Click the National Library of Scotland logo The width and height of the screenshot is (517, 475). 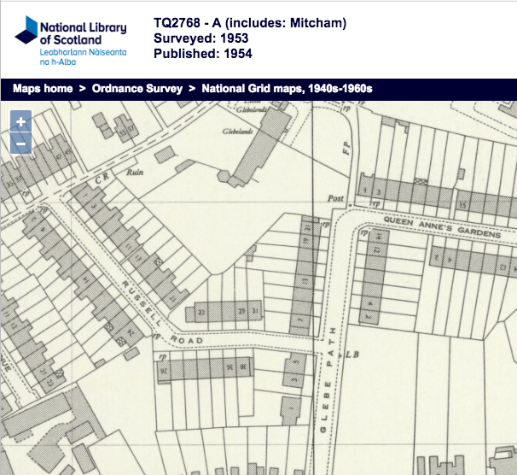pyautogui.click(x=71, y=39)
